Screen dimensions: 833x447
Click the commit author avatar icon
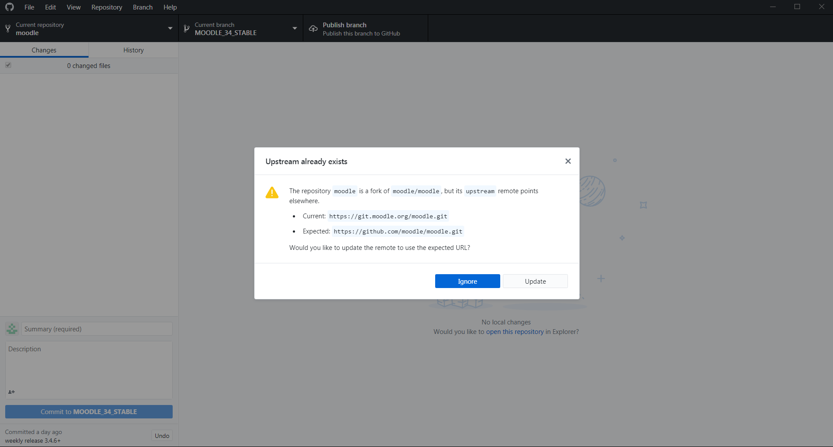click(12, 329)
